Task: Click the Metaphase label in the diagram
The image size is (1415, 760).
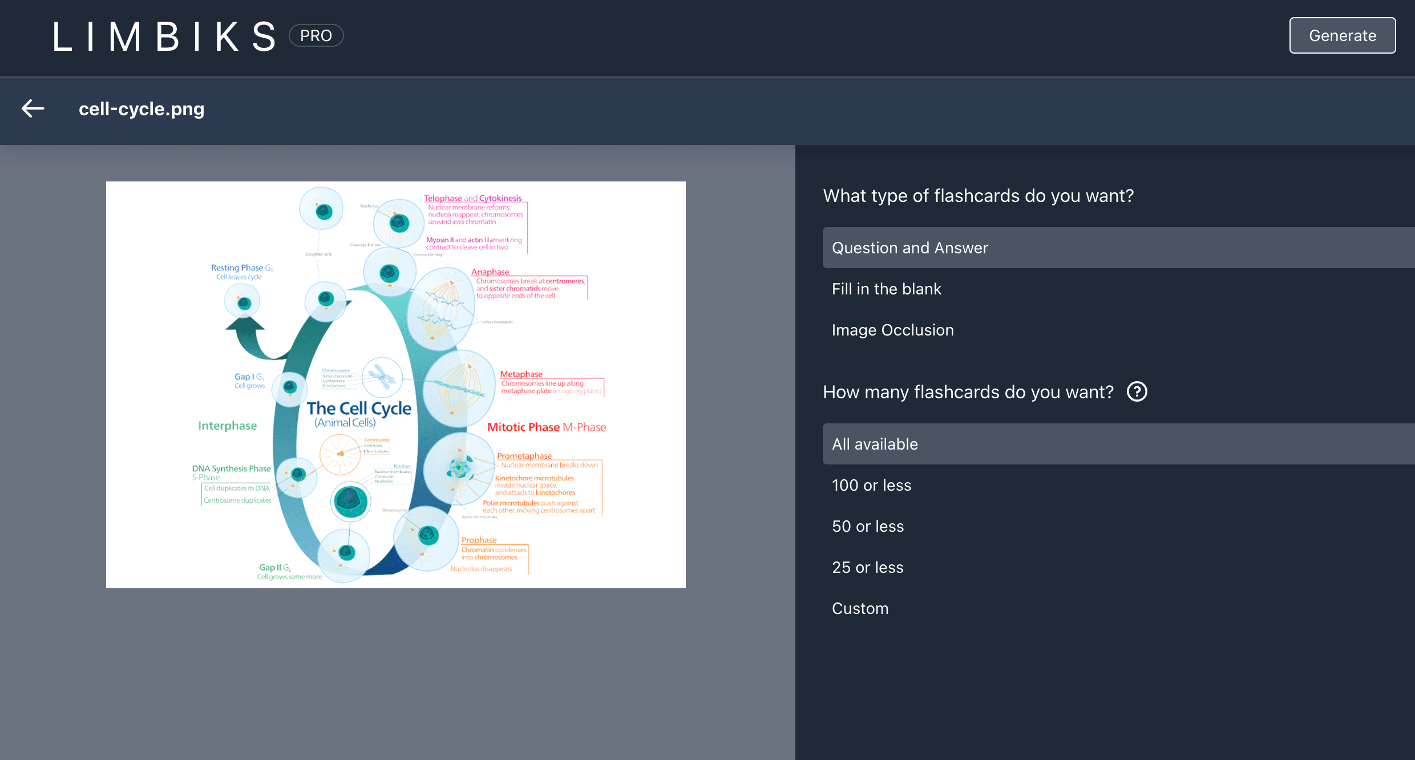Action: click(x=520, y=374)
